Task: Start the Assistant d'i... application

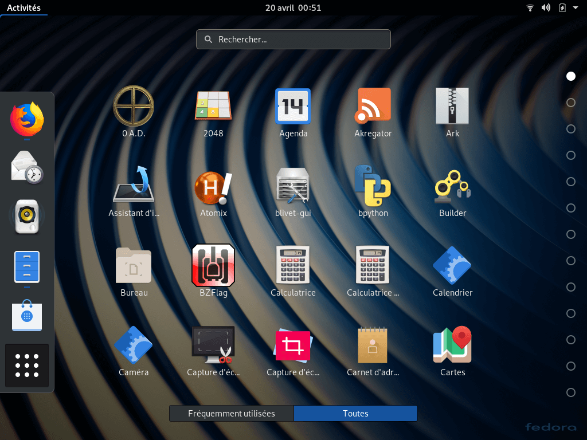Action: pos(134,185)
